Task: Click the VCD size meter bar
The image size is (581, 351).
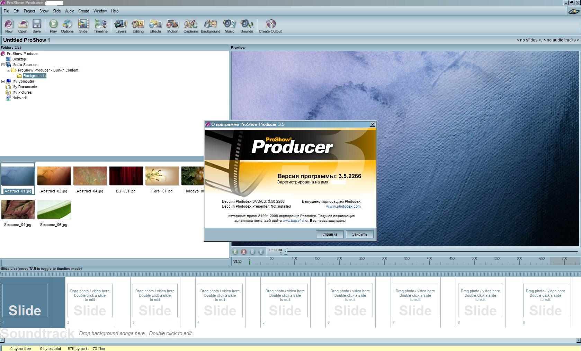Action: pos(414,261)
